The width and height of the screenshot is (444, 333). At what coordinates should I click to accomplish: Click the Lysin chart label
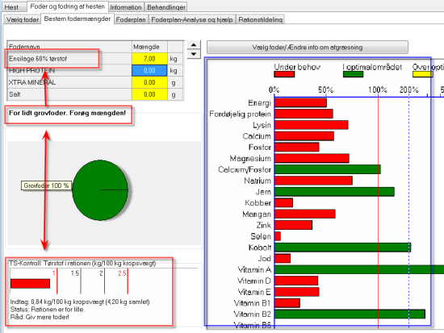click(262, 125)
